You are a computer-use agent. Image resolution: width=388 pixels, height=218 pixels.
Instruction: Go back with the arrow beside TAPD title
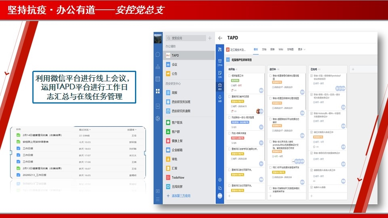coord(220,38)
